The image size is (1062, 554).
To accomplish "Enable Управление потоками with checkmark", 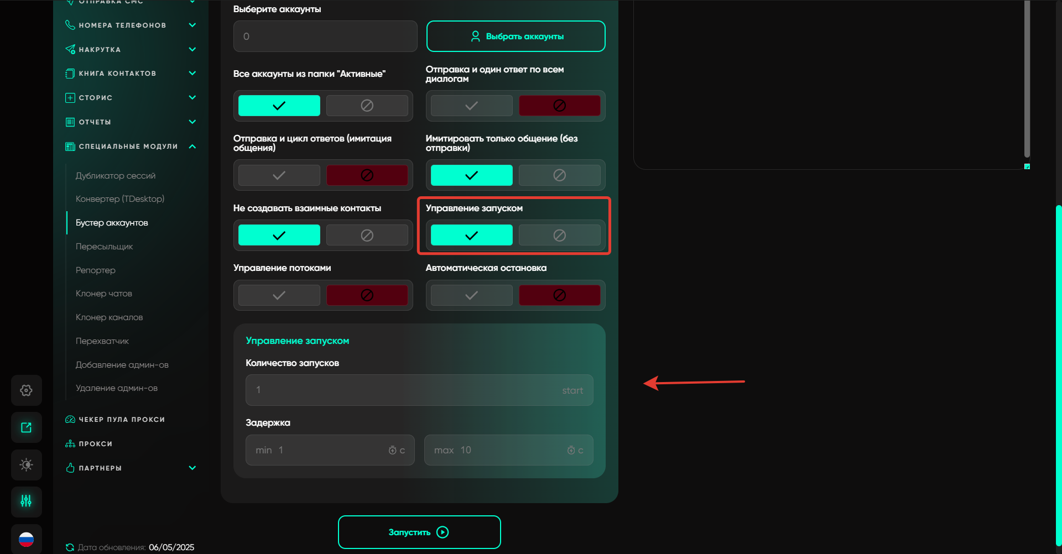I will [x=279, y=295].
